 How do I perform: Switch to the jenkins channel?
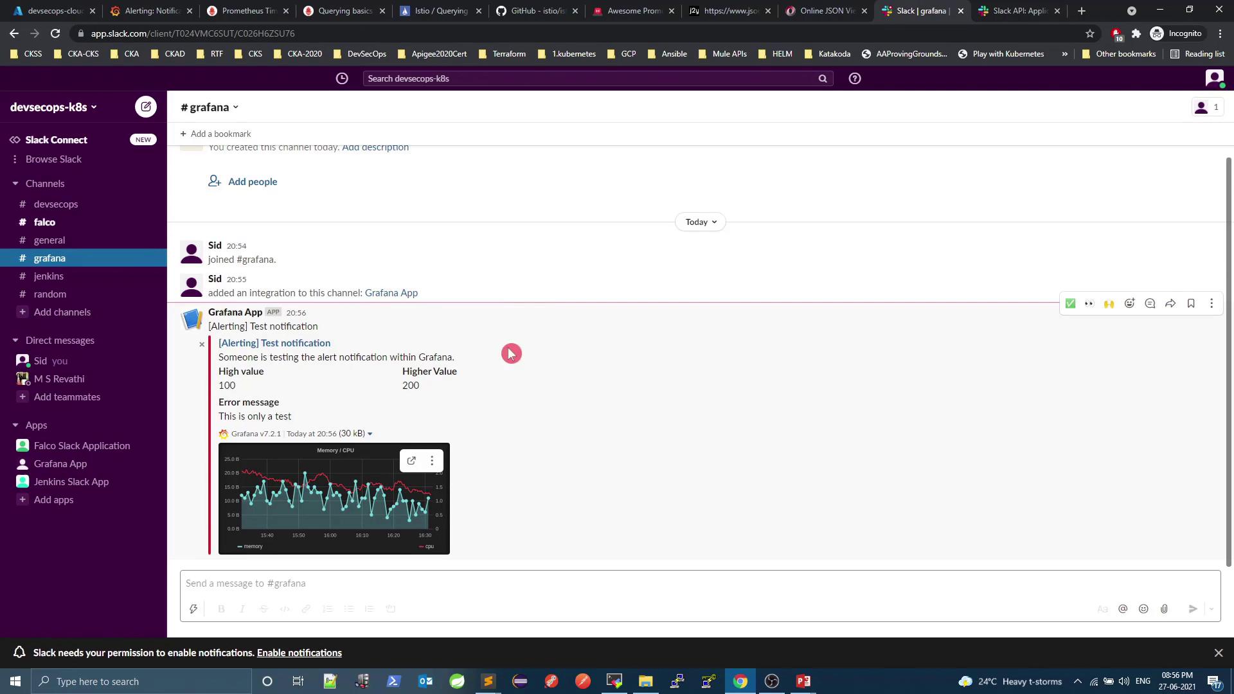(49, 276)
